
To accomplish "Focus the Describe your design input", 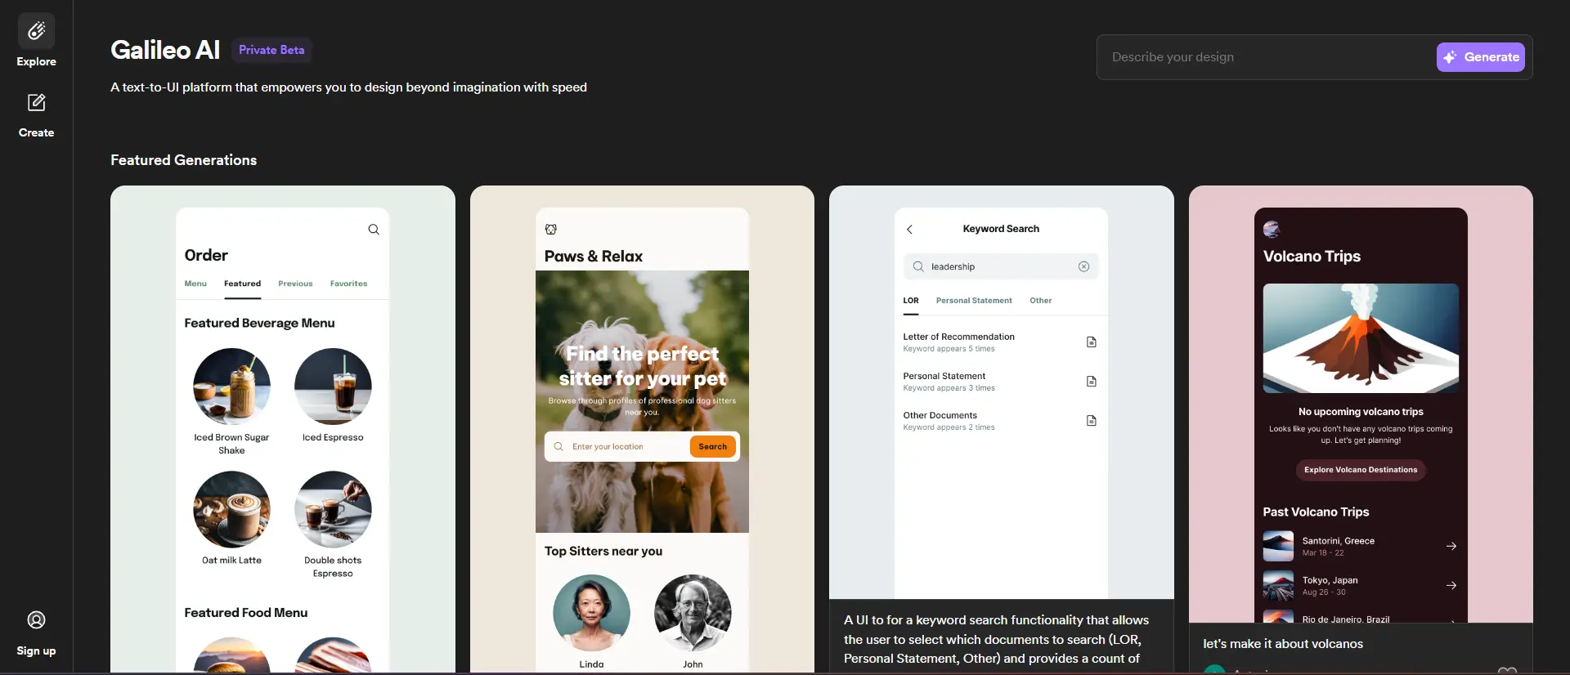I will (x=1267, y=57).
